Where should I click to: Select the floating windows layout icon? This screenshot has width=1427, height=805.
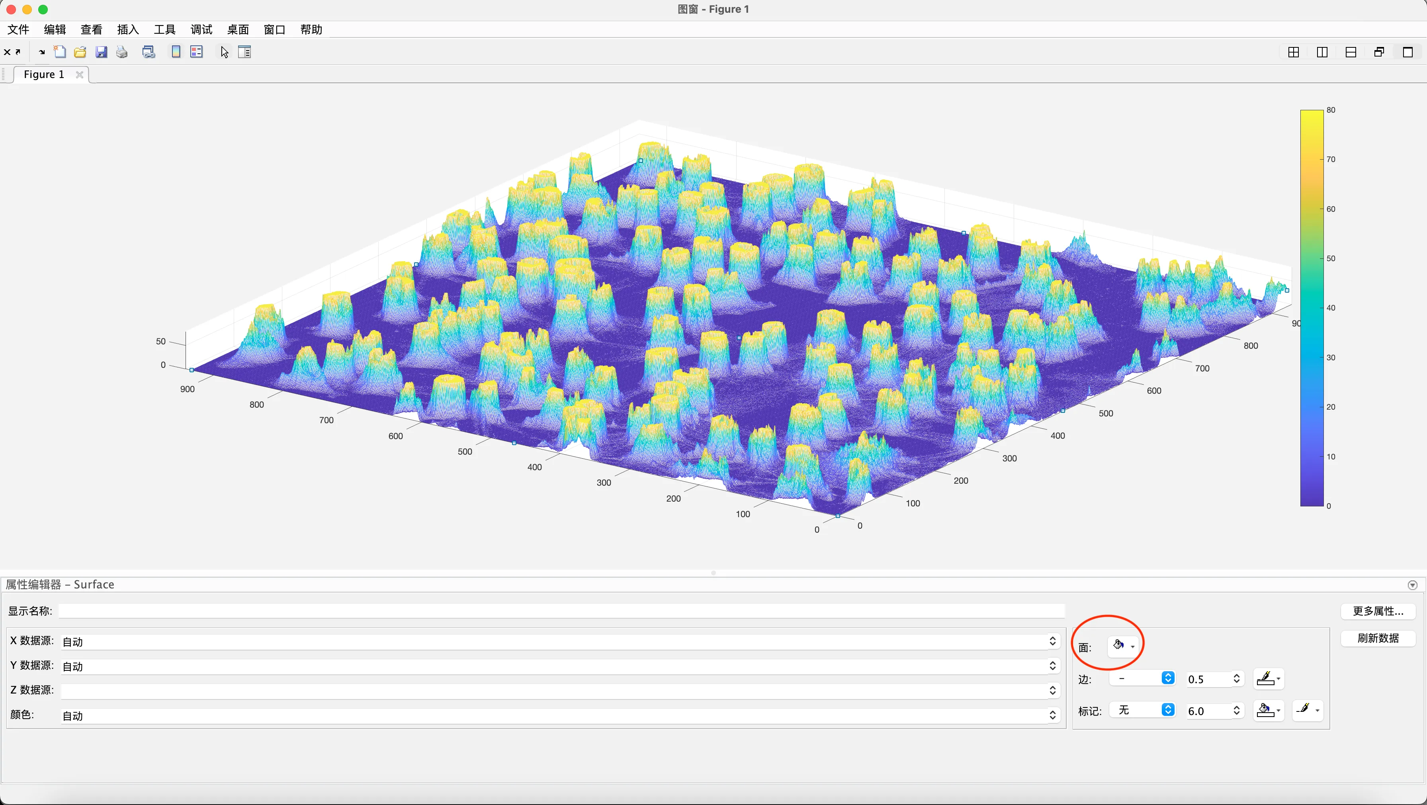(x=1379, y=52)
